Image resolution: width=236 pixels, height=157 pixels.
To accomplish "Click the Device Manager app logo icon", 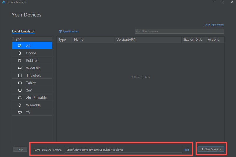I will point(4,2).
